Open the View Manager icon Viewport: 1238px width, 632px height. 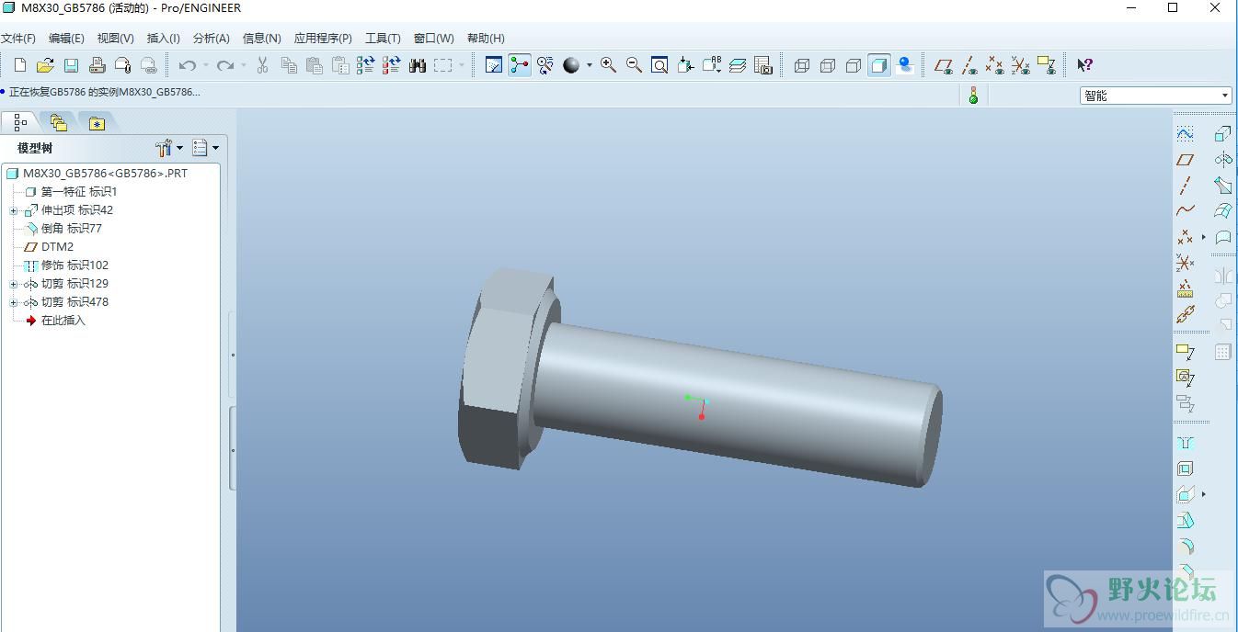pos(762,65)
